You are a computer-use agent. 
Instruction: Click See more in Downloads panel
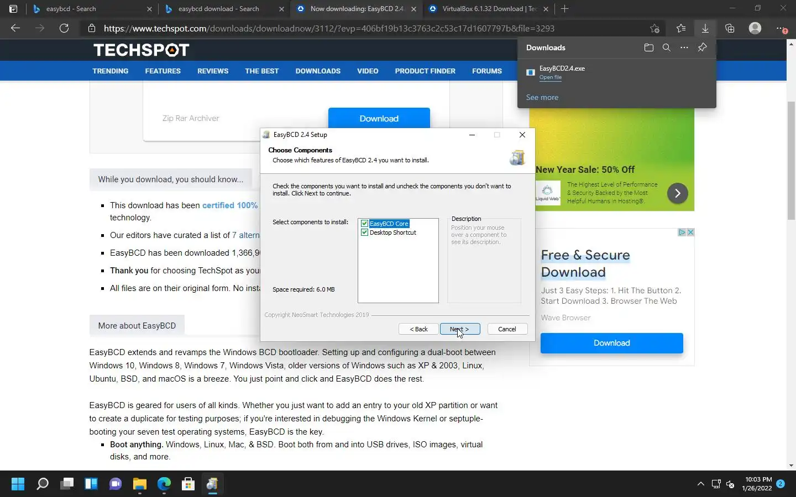point(542,97)
